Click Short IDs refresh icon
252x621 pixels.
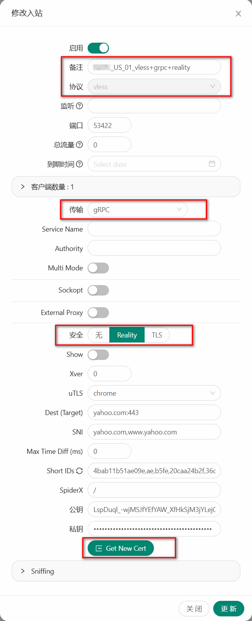tap(79, 471)
